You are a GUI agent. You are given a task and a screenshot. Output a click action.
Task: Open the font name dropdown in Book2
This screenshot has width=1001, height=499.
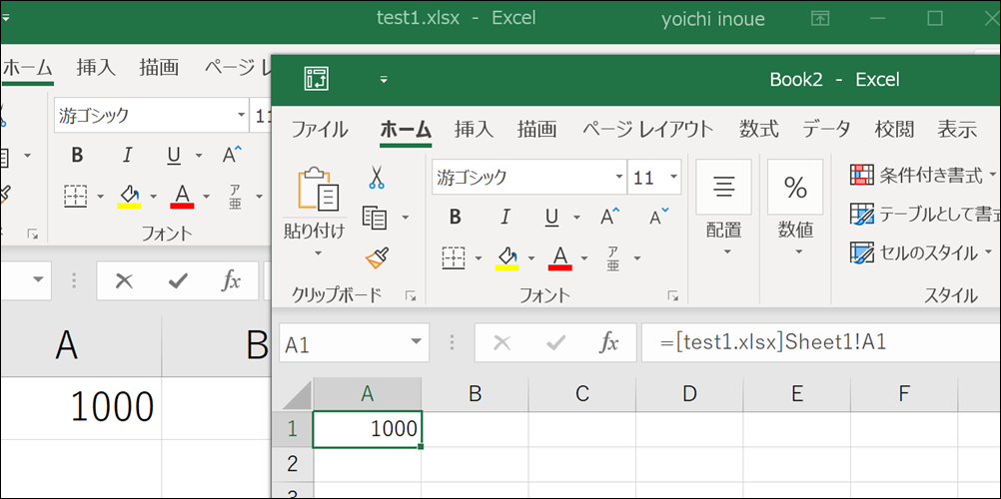(619, 177)
